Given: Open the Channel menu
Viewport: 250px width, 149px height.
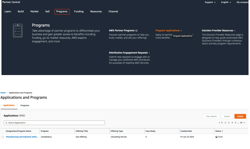Looking at the screenshot, I should pos(113,11).
